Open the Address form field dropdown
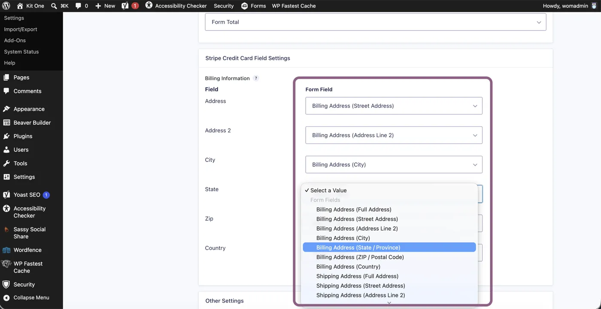The image size is (601, 309). [x=394, y=106]
